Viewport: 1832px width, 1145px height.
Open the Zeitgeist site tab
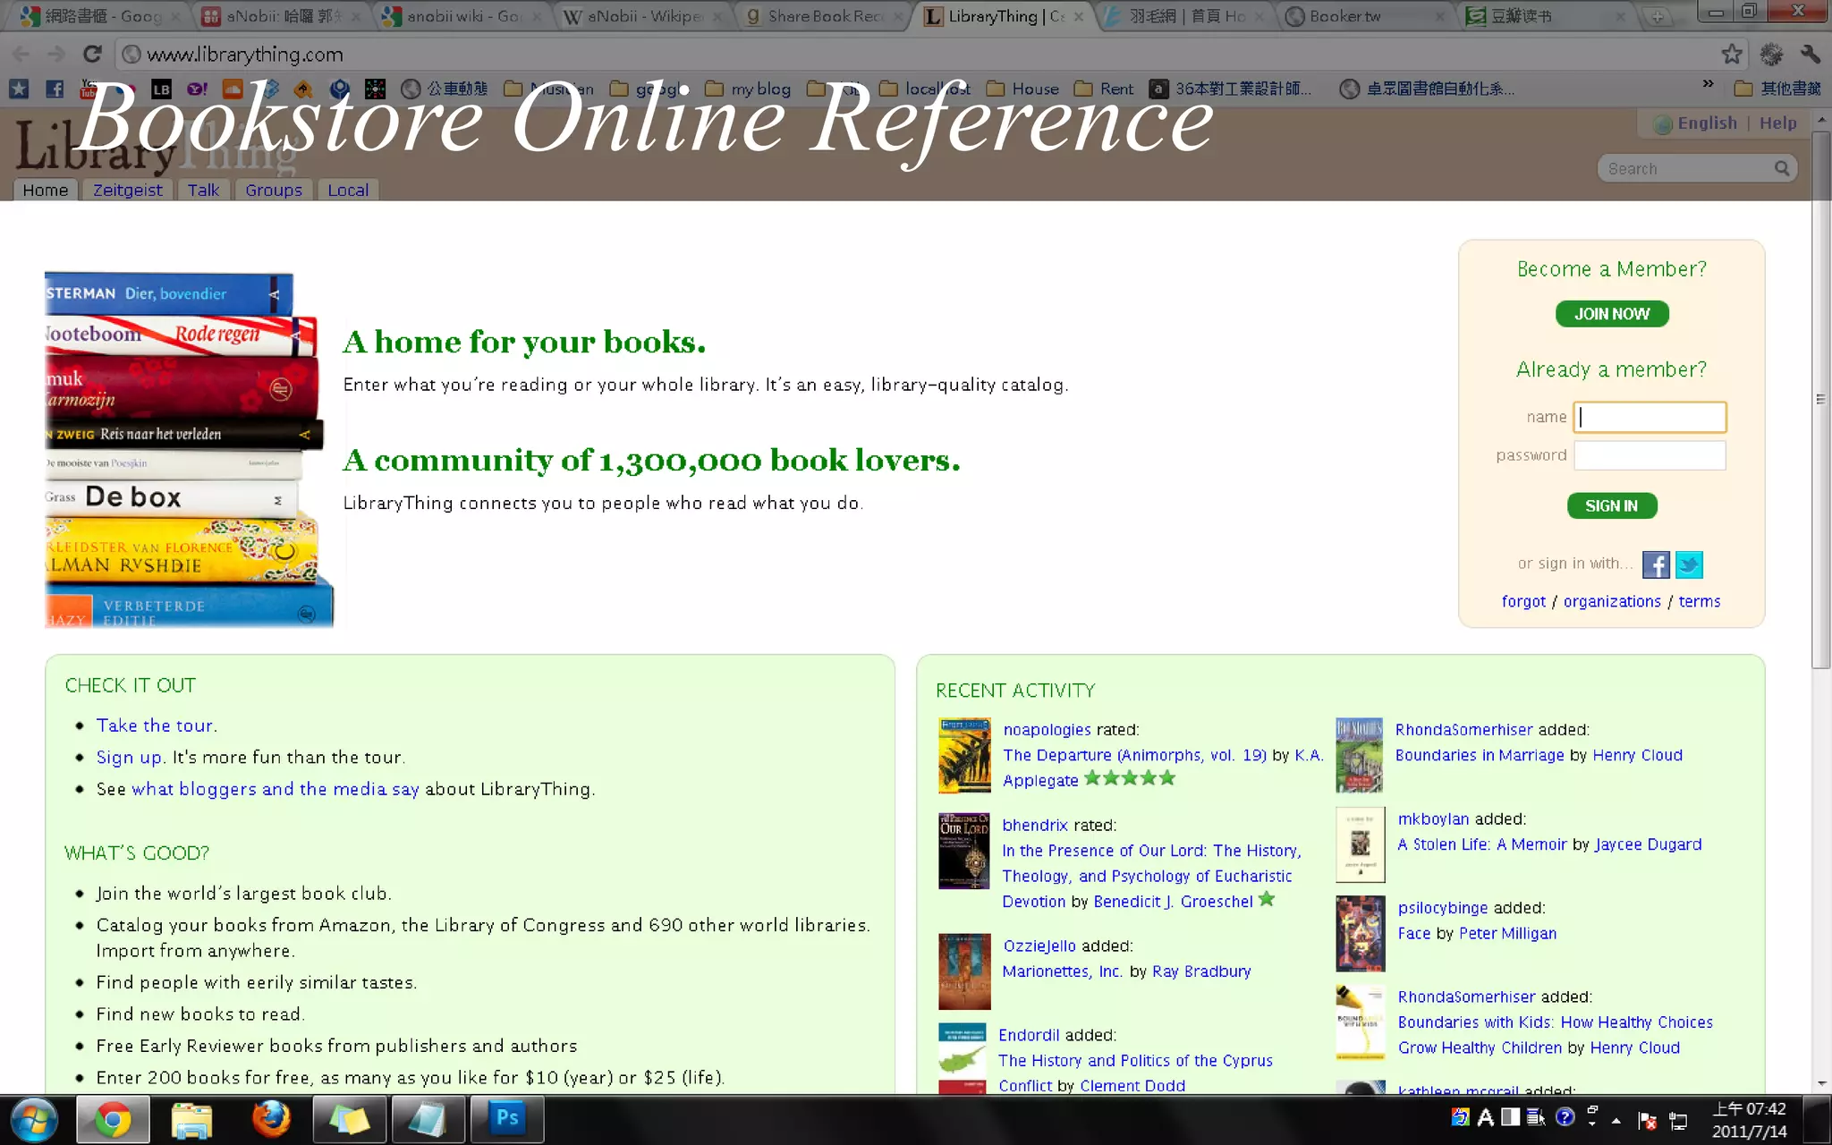pos(128,190)
